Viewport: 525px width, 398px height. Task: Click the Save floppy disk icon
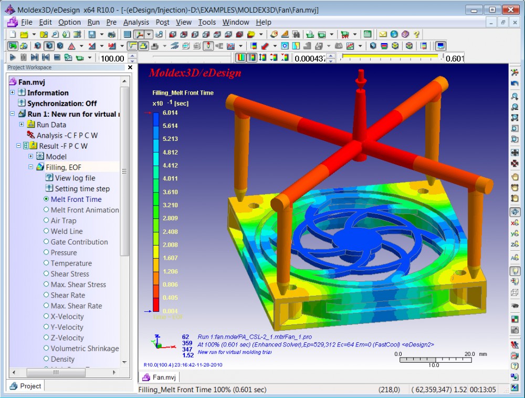click(92, 34)
